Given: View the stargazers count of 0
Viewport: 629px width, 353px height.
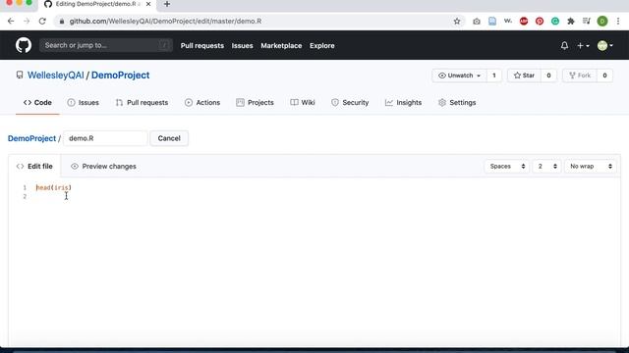Looking at the screenshot, I should point(548,76).
